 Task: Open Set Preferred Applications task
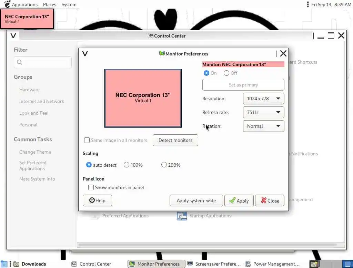33,165
